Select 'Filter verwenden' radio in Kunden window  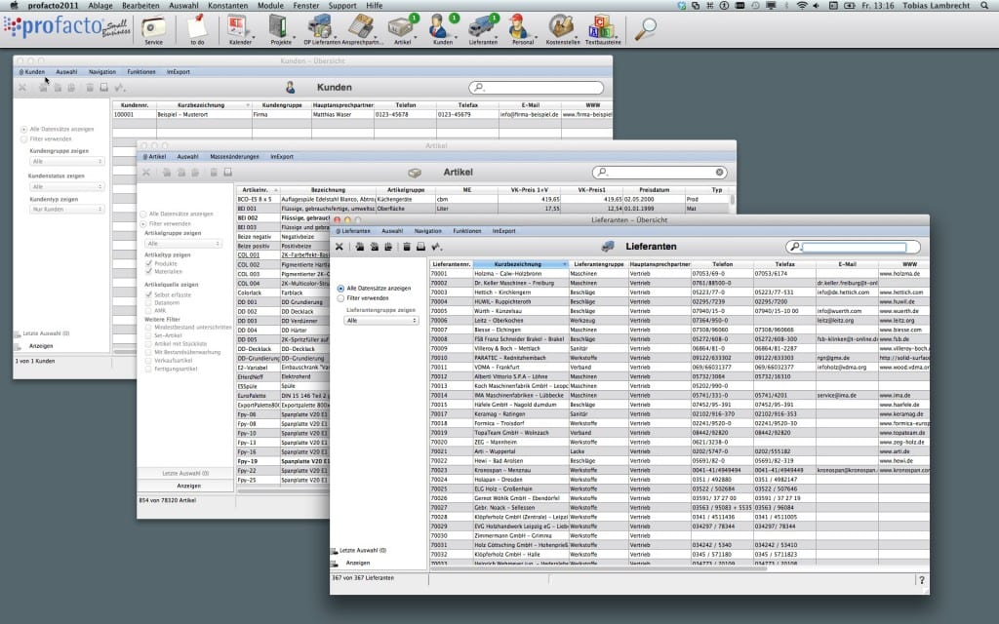pyautogui.click(x=23, y=138)
